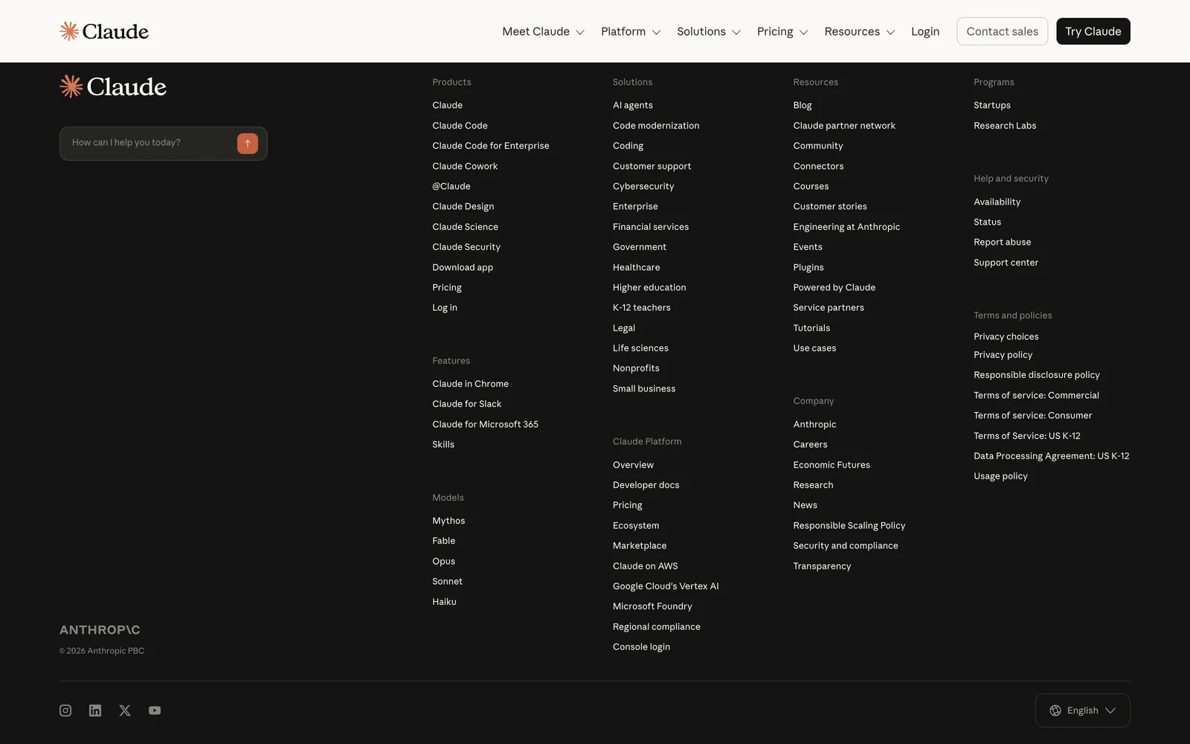Open the Developer docs link
This screenshot has height=744, width=1190.
point(646,485)
